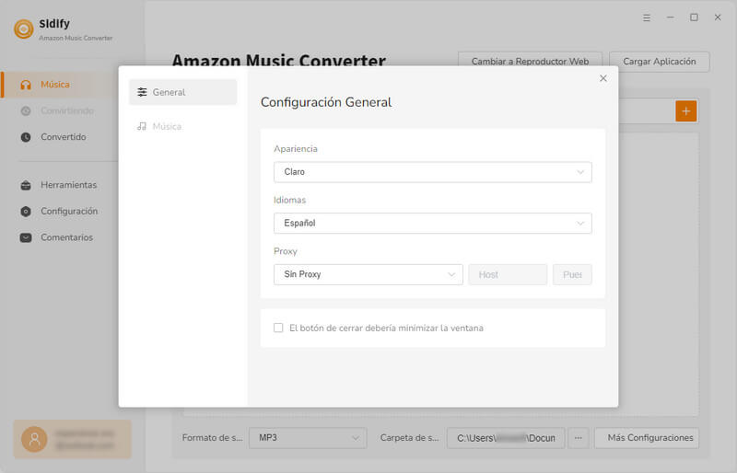This screenshot has width=737, height=473.
Task: Click the orange plus add-music icon
Action: [685, 111]
